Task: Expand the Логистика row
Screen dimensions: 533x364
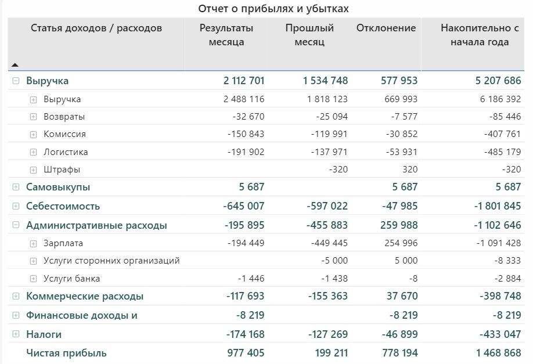Action: pyautogui.click(x=33, y=153)
